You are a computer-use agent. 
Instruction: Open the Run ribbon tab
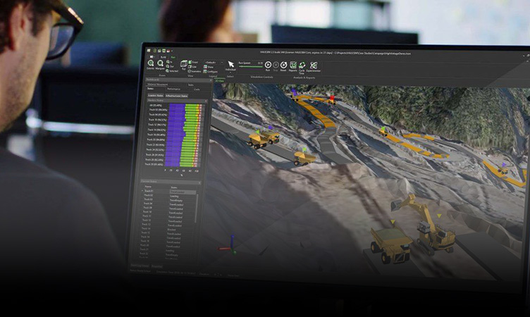(x=173, y=58)
